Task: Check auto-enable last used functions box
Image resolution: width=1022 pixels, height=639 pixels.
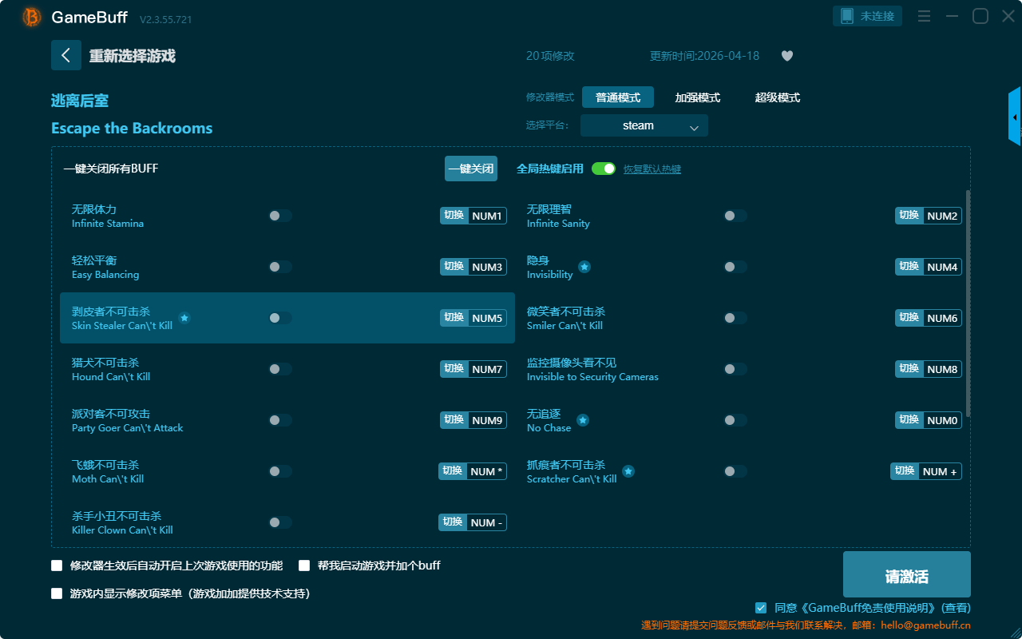Action: [57, 566]
